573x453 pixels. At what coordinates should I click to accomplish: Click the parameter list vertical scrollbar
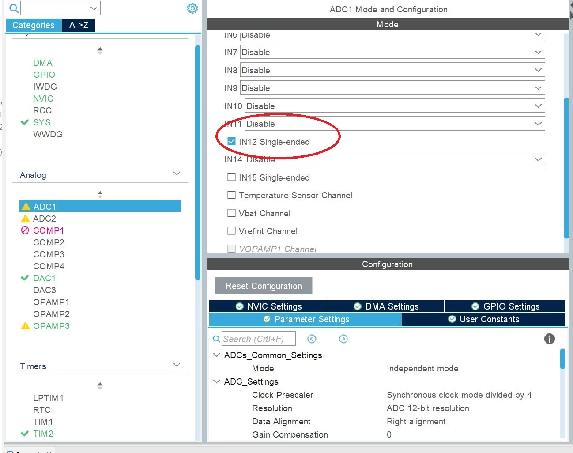pos(562,359)
